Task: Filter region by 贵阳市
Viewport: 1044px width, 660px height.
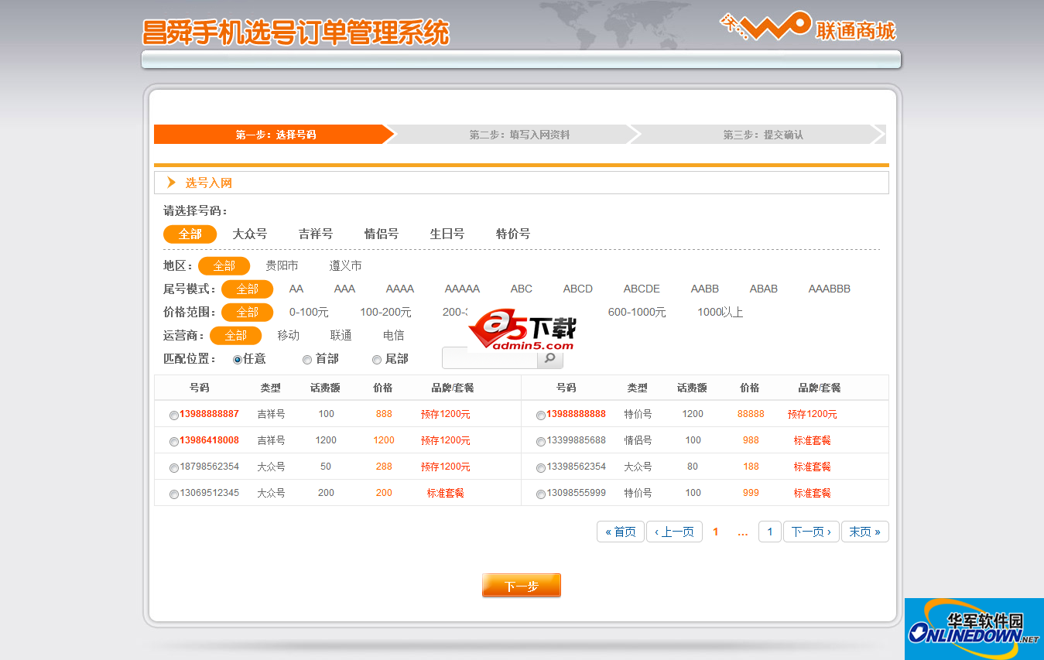Action: pyautogui.click(x=281, y=265)
